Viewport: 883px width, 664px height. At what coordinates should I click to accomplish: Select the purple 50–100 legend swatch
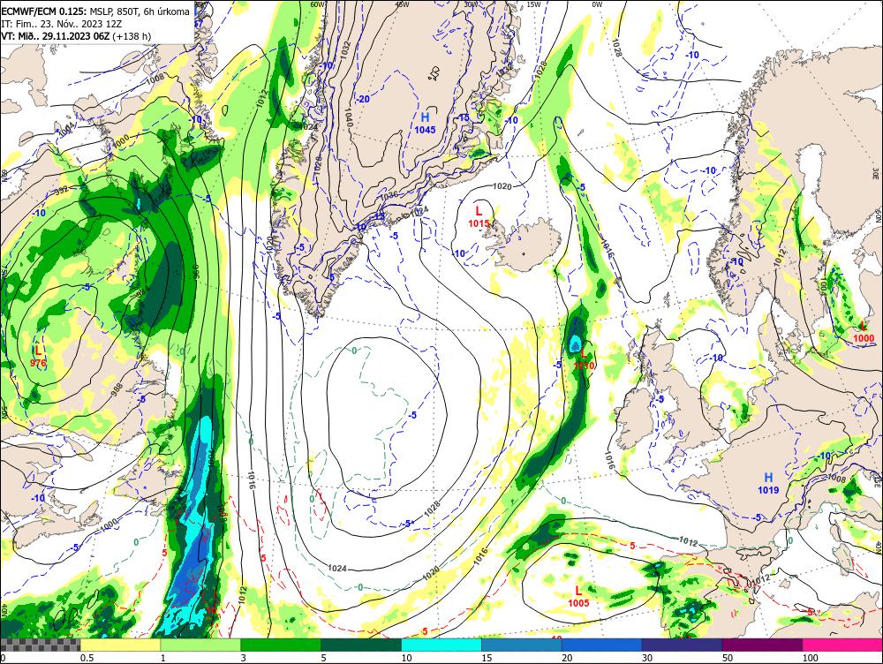click(x=763, y=645)
